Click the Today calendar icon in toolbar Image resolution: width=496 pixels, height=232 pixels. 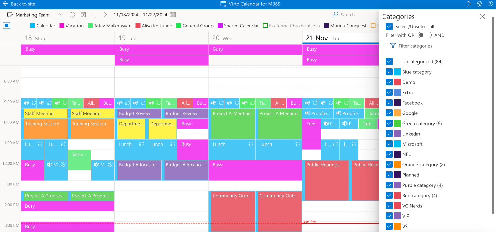point(83,15)
